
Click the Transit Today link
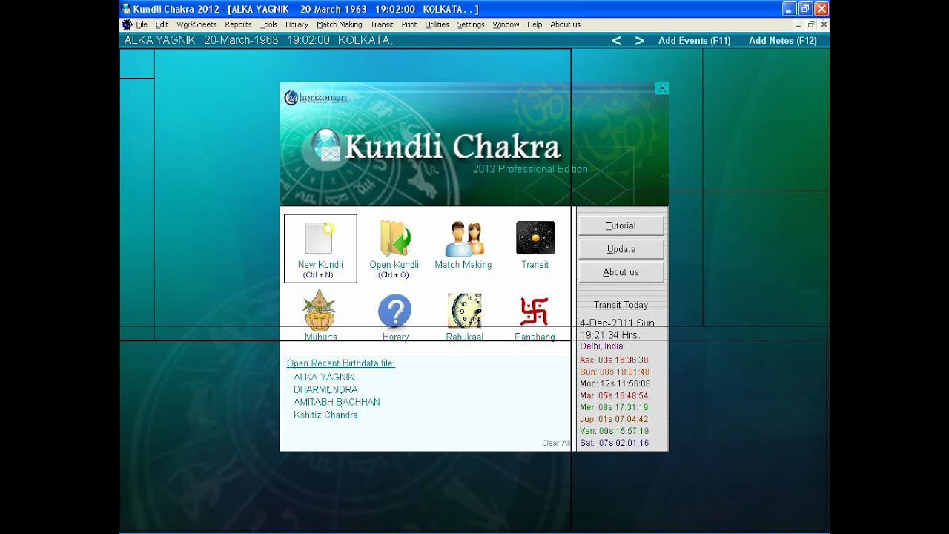coord(621,305)
